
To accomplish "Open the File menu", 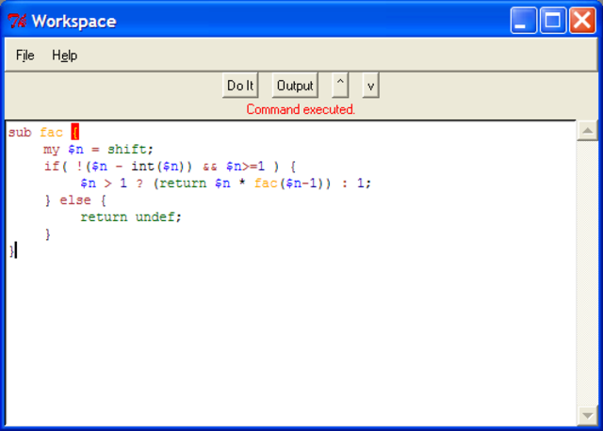I will (x=25, y=56).
